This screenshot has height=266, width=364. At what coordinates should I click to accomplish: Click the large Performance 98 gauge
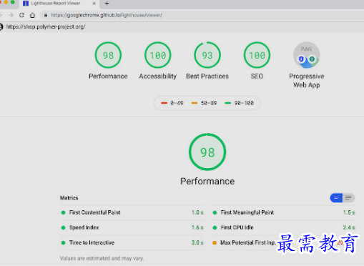click(207, 152)
